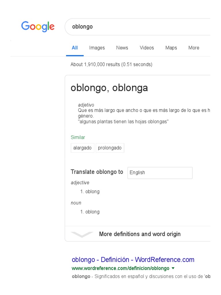
Task: Click the oblongo, oblonga definition heading
Action: pyautogui.click(x=109, y=88)
